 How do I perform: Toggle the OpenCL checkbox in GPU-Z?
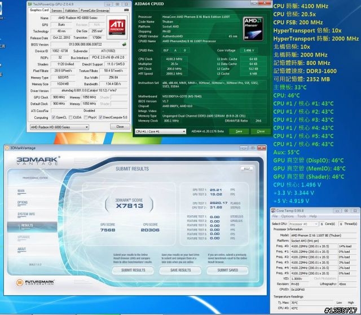click(54, 118)
